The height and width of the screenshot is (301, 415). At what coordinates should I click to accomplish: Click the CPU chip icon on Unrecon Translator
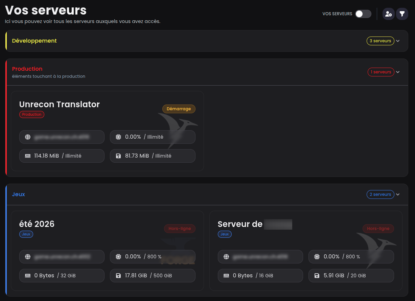pos(118,137)
